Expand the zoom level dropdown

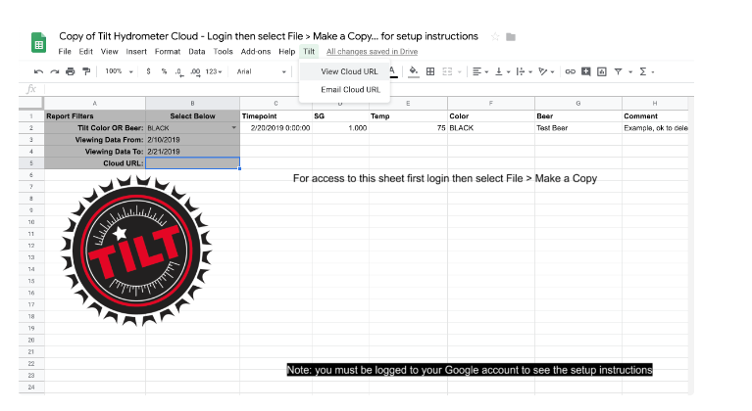119,71
